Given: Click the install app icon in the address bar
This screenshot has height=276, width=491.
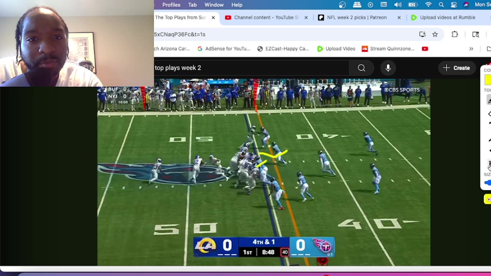Looking at the screenshot, I should [422, 34].
